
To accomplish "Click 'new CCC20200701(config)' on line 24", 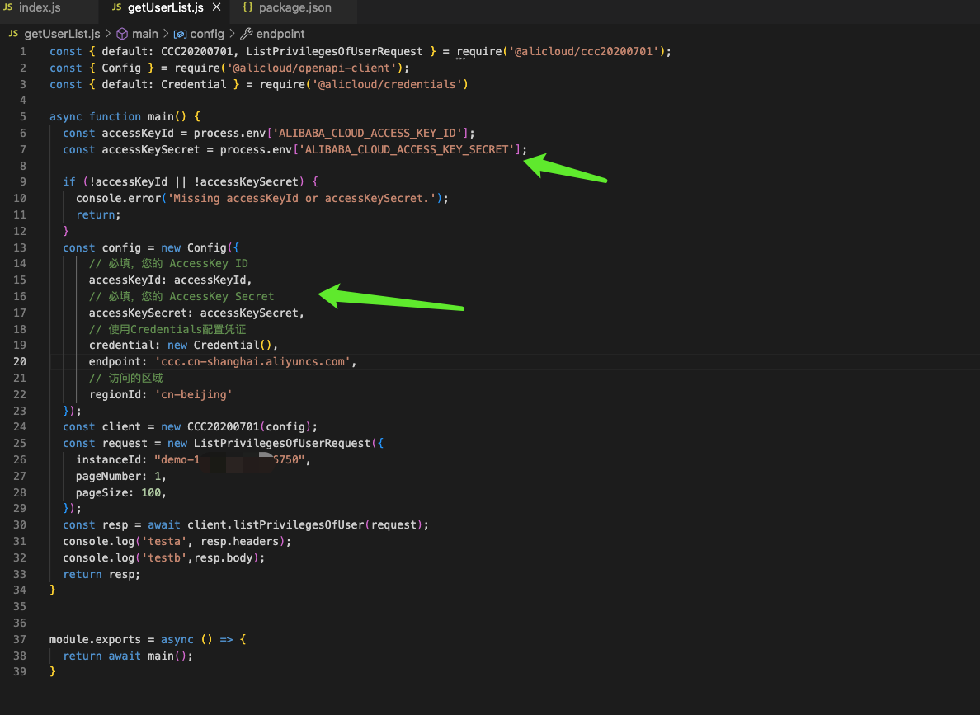I will (236, 427).
